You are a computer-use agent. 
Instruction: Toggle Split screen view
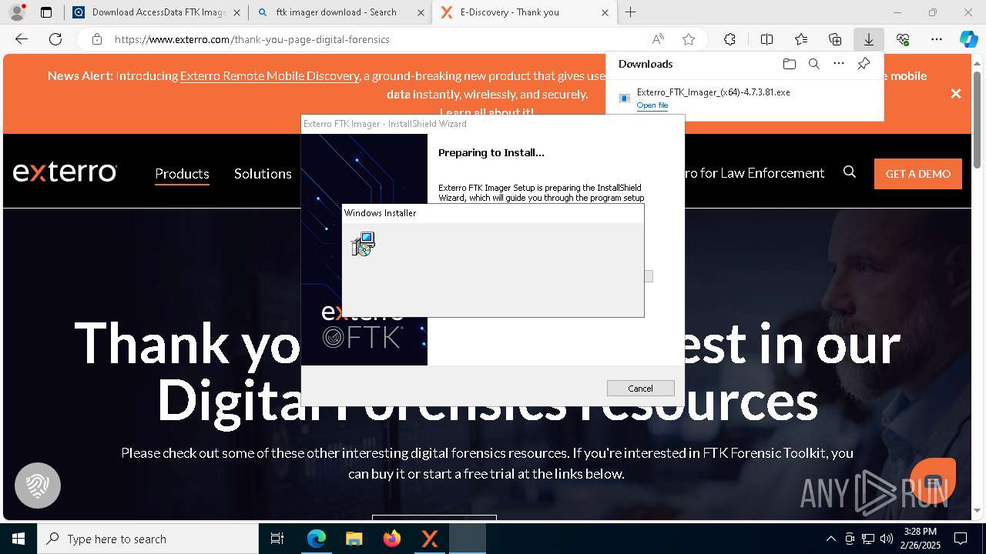point(766,39)
